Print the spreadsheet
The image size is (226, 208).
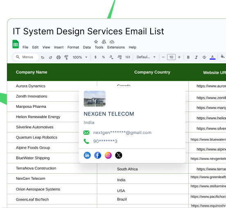59,57
